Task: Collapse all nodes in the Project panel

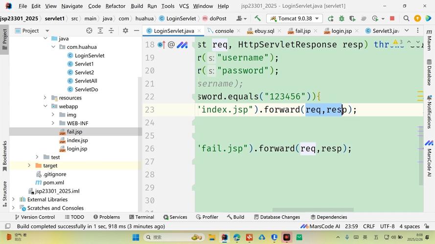Action: [x=110, y=31]
